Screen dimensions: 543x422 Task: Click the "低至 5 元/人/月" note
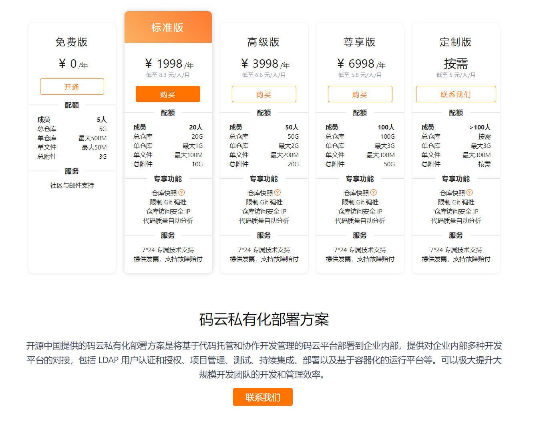[x=456, y=75]
